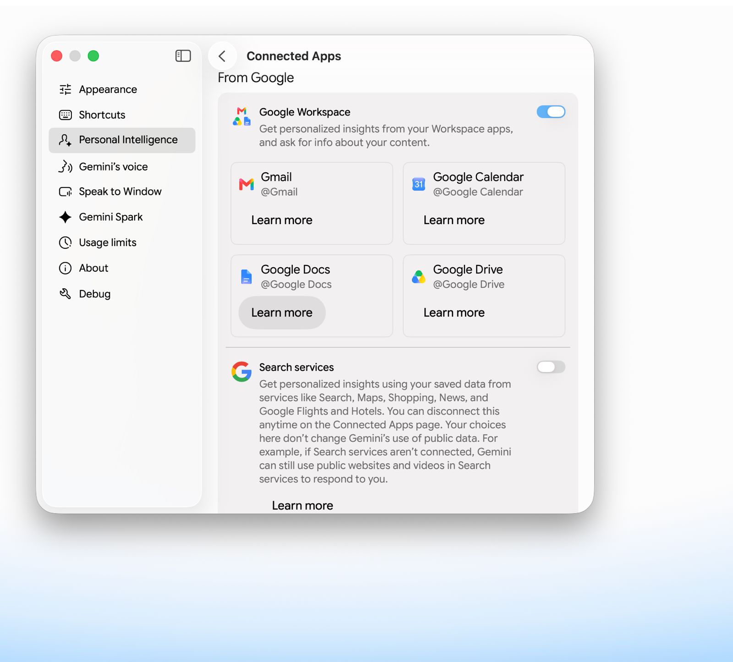Click the Personal Intelligence person icon
The image size is (733, 662).
pos(66,140)
